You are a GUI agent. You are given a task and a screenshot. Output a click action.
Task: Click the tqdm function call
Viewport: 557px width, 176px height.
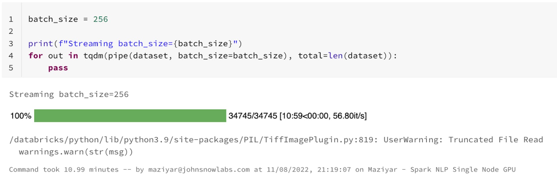click(93, 56)
